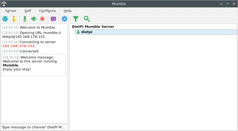The width and height of the screenshot is (238, 131).
Task: Click the Mumble icon in title bar
Action: tap(4, 4)
